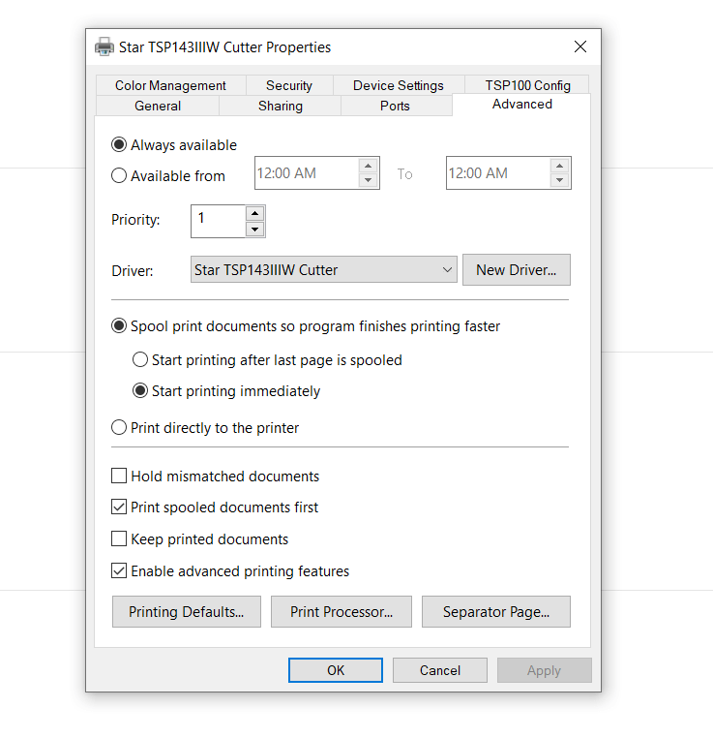Click the greyed-out Apply button
The width and height of the screenshot is (713, 738).
point(545,670)
